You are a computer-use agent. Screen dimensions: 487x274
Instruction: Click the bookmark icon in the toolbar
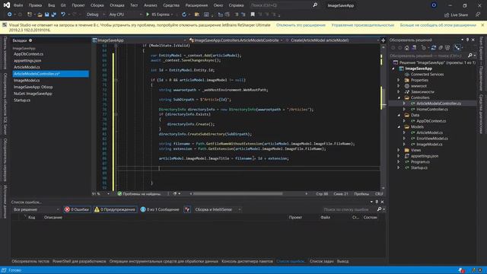tap(253, 14)
